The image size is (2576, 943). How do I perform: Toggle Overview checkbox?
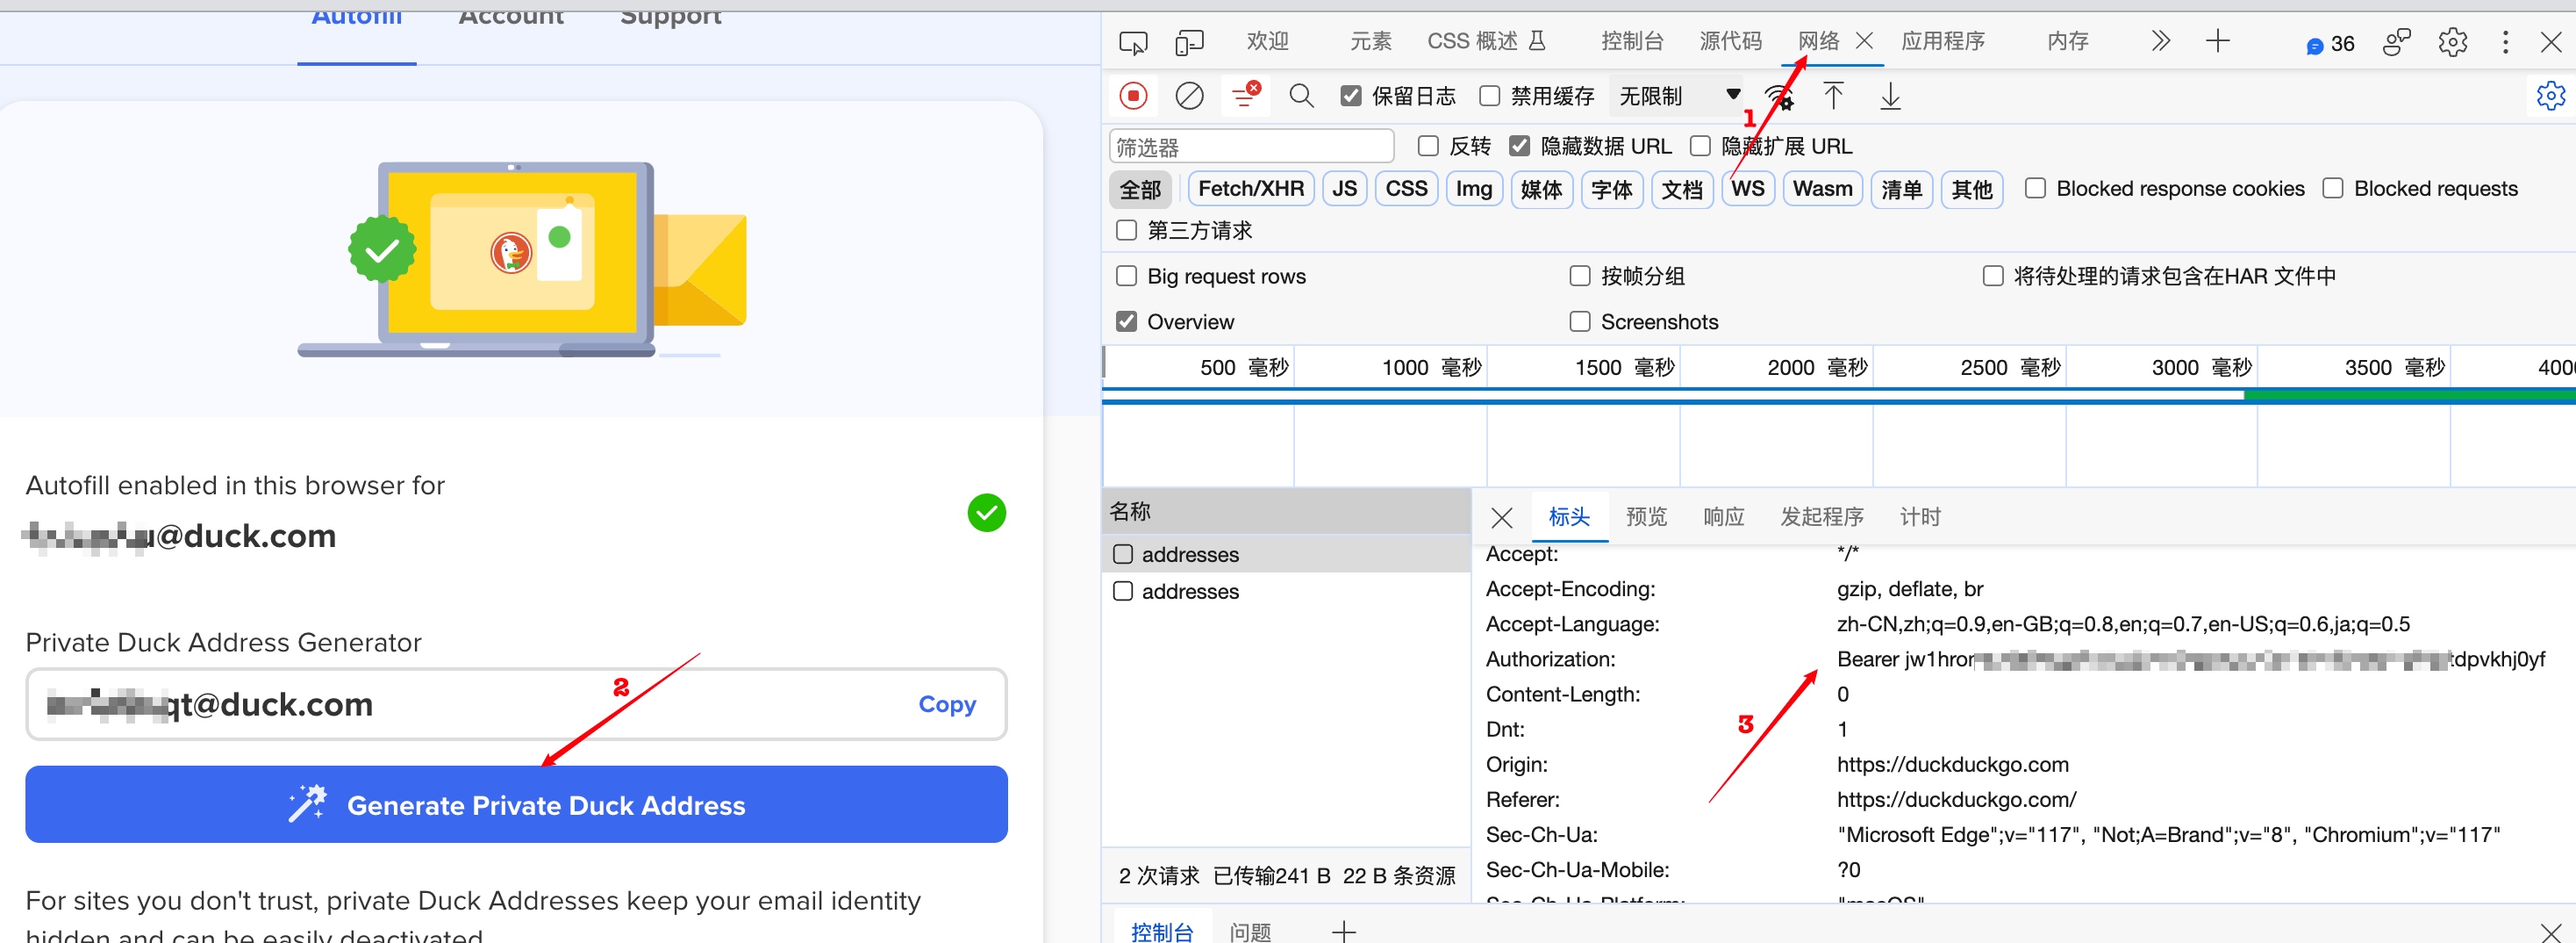[1126, 322]
